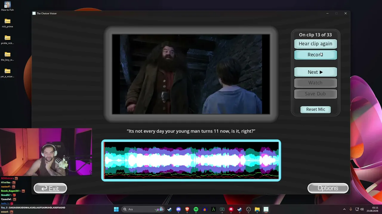Open the green X app on the taskbar
Viewport: 382px width, 214px height.
(222, 209)
